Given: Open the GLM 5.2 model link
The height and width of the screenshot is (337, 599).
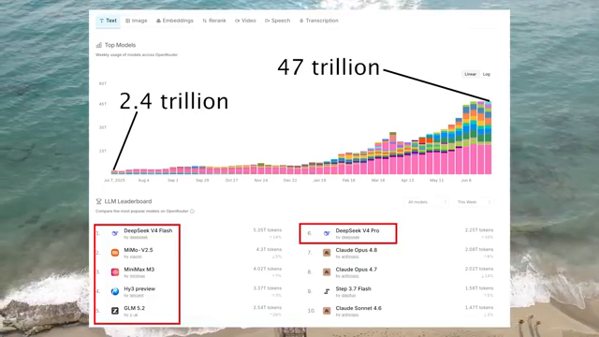Looking at the screenshot, I should pos(134,308).
